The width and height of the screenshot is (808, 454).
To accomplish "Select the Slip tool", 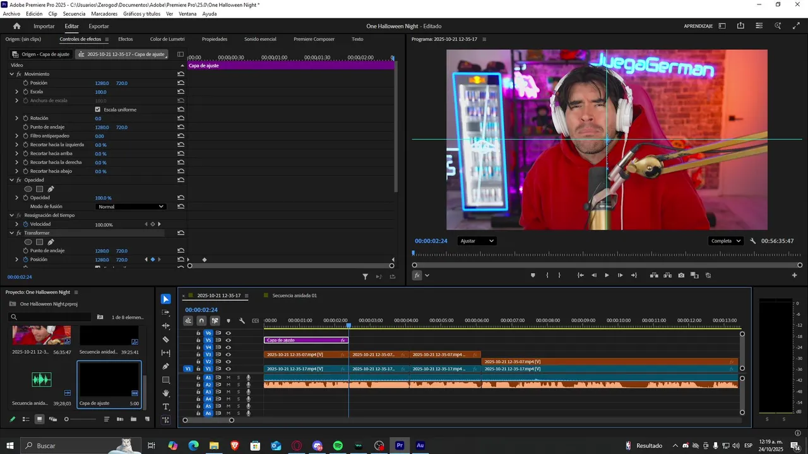I will [x=166, y=353].
